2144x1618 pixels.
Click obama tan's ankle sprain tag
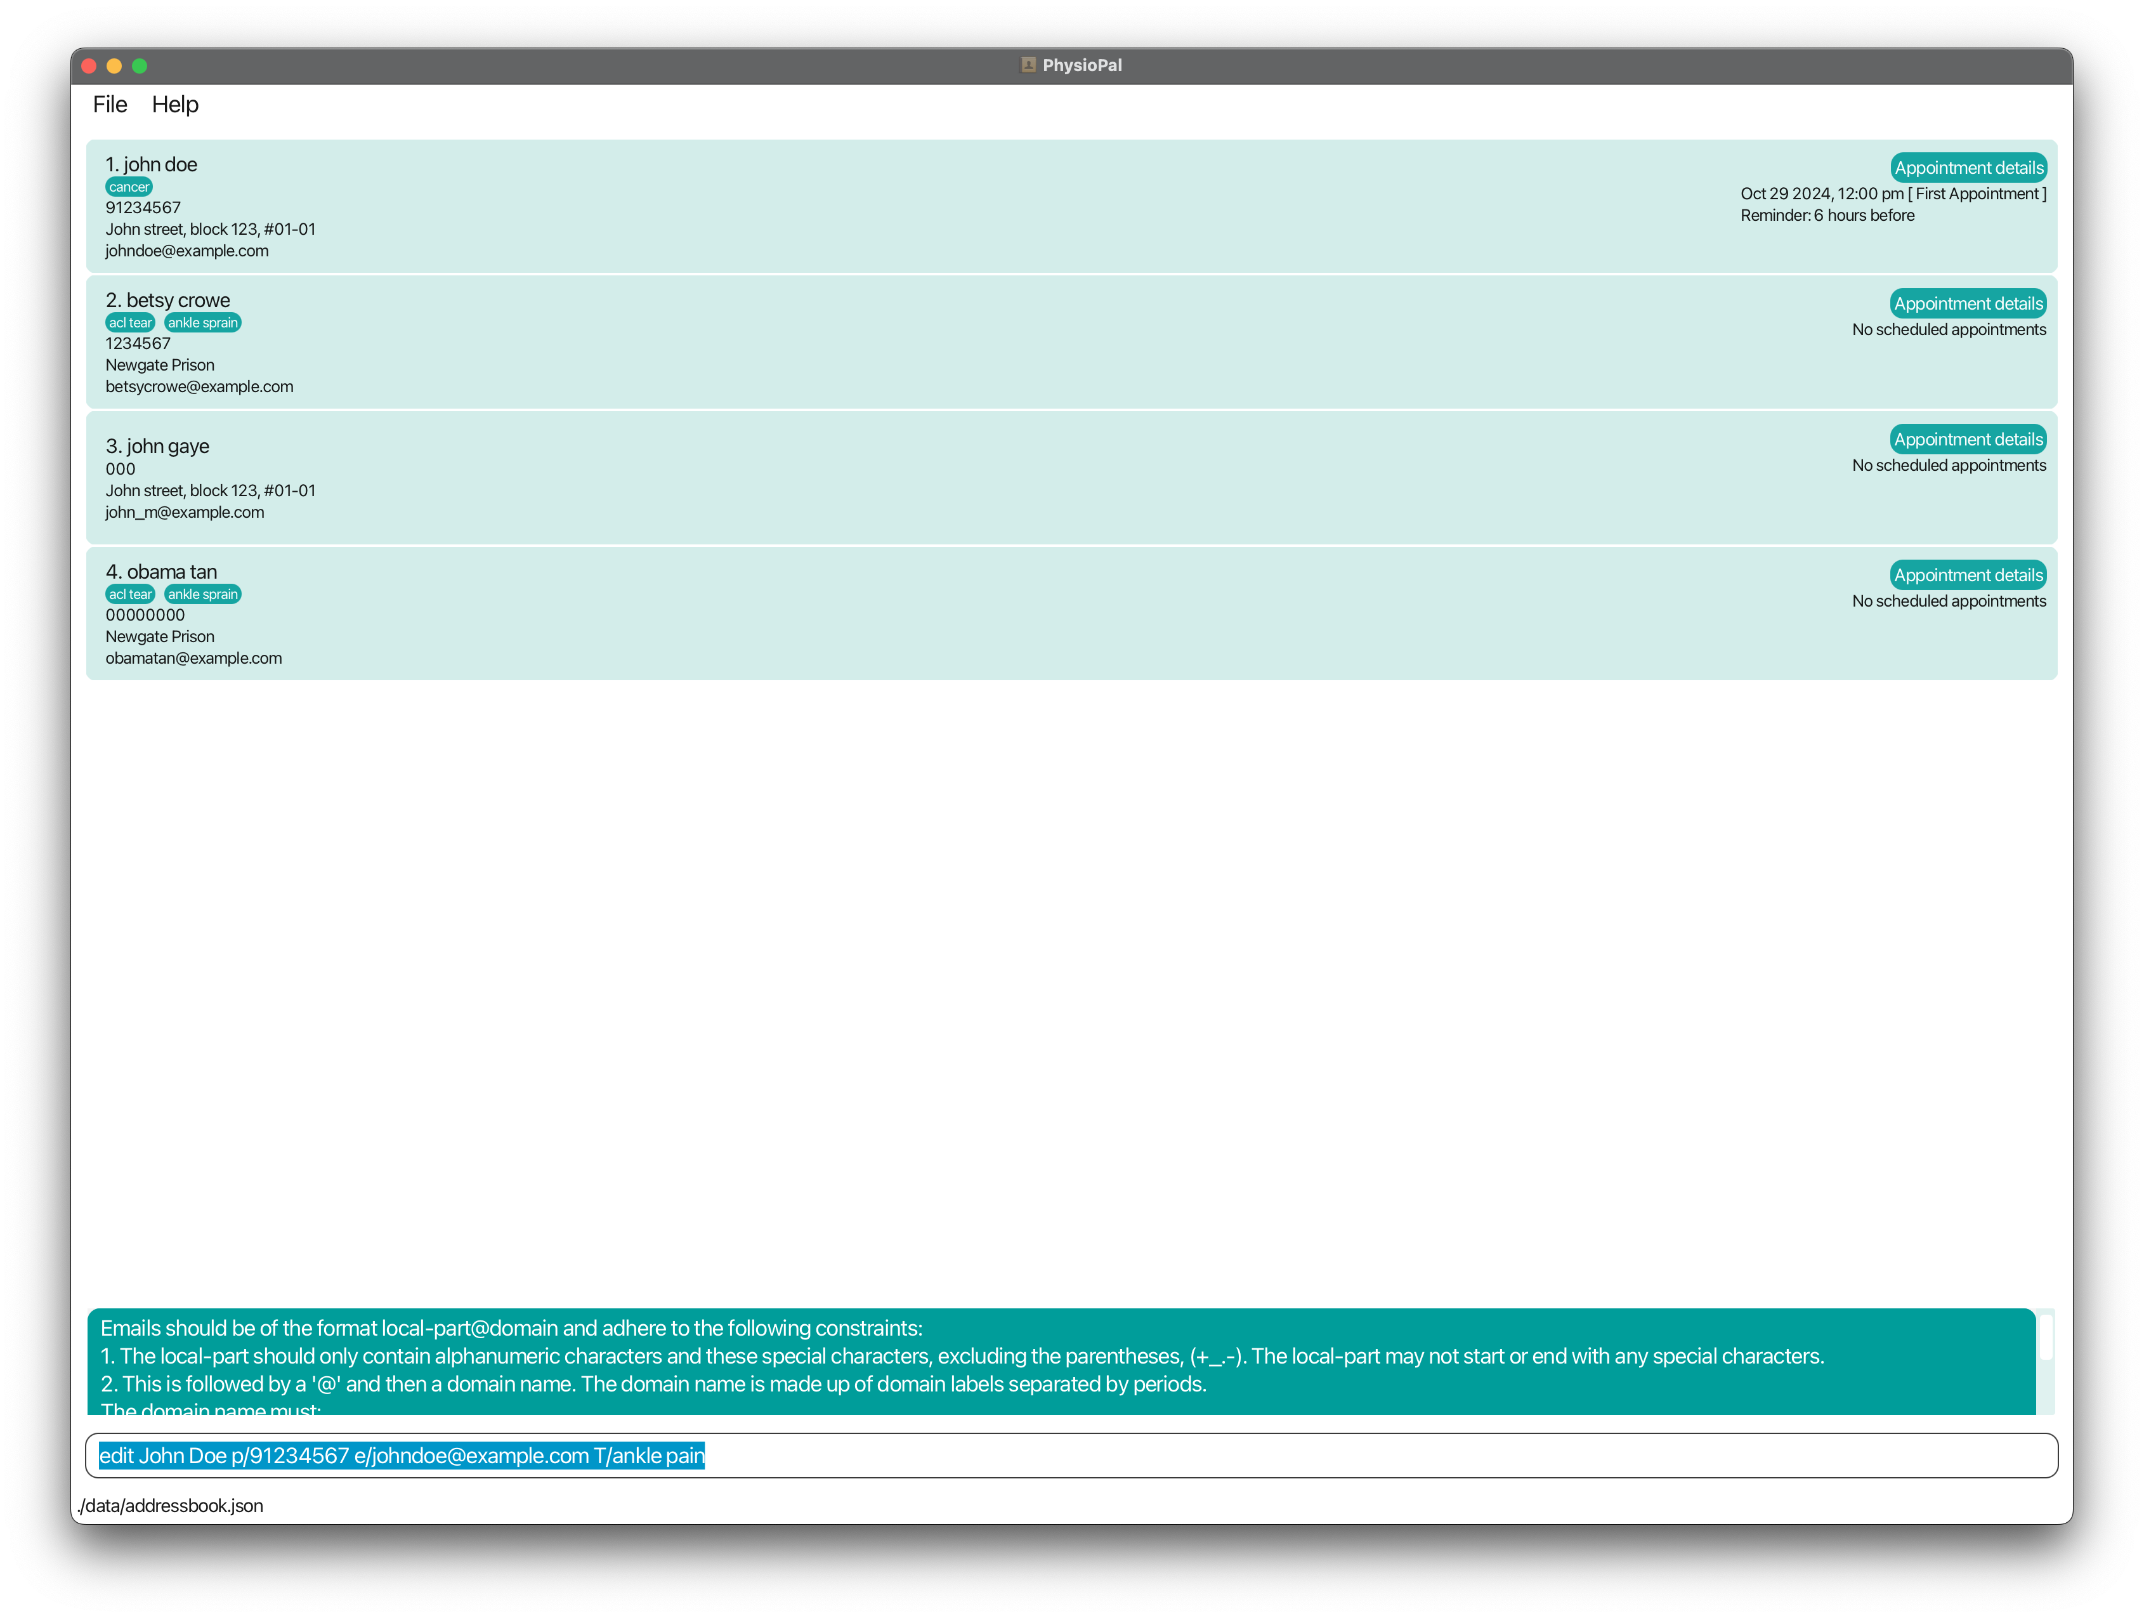tap(202, 595)
